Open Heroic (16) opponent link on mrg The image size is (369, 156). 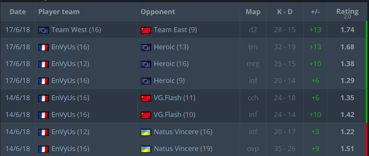pos(171,63)
